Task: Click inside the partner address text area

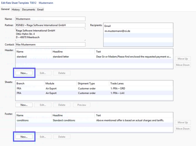Action: point(50,35)
